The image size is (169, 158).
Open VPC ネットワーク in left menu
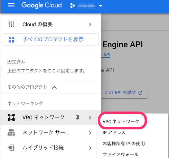point(51,118)
